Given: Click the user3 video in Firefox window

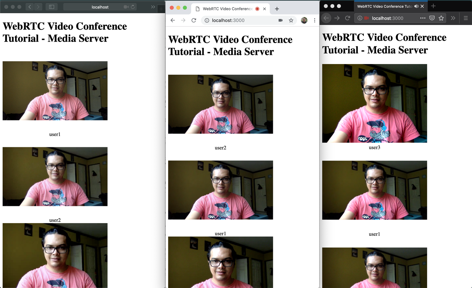Looking at the screenshot, I should pyautogui.click(x=374, y=103).
